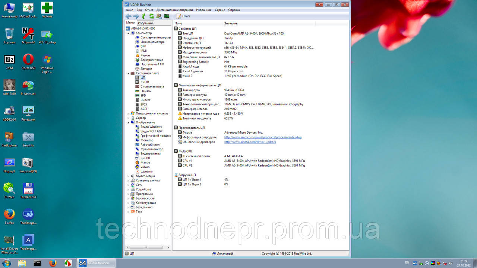
Task: Select the Тип ЦП row
Action: point(261,33)
